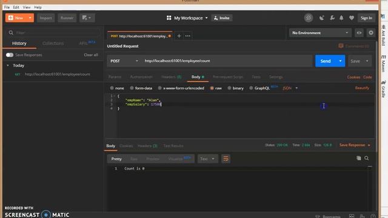
Task: Open the tab options ellipsis
Action: 188,36
